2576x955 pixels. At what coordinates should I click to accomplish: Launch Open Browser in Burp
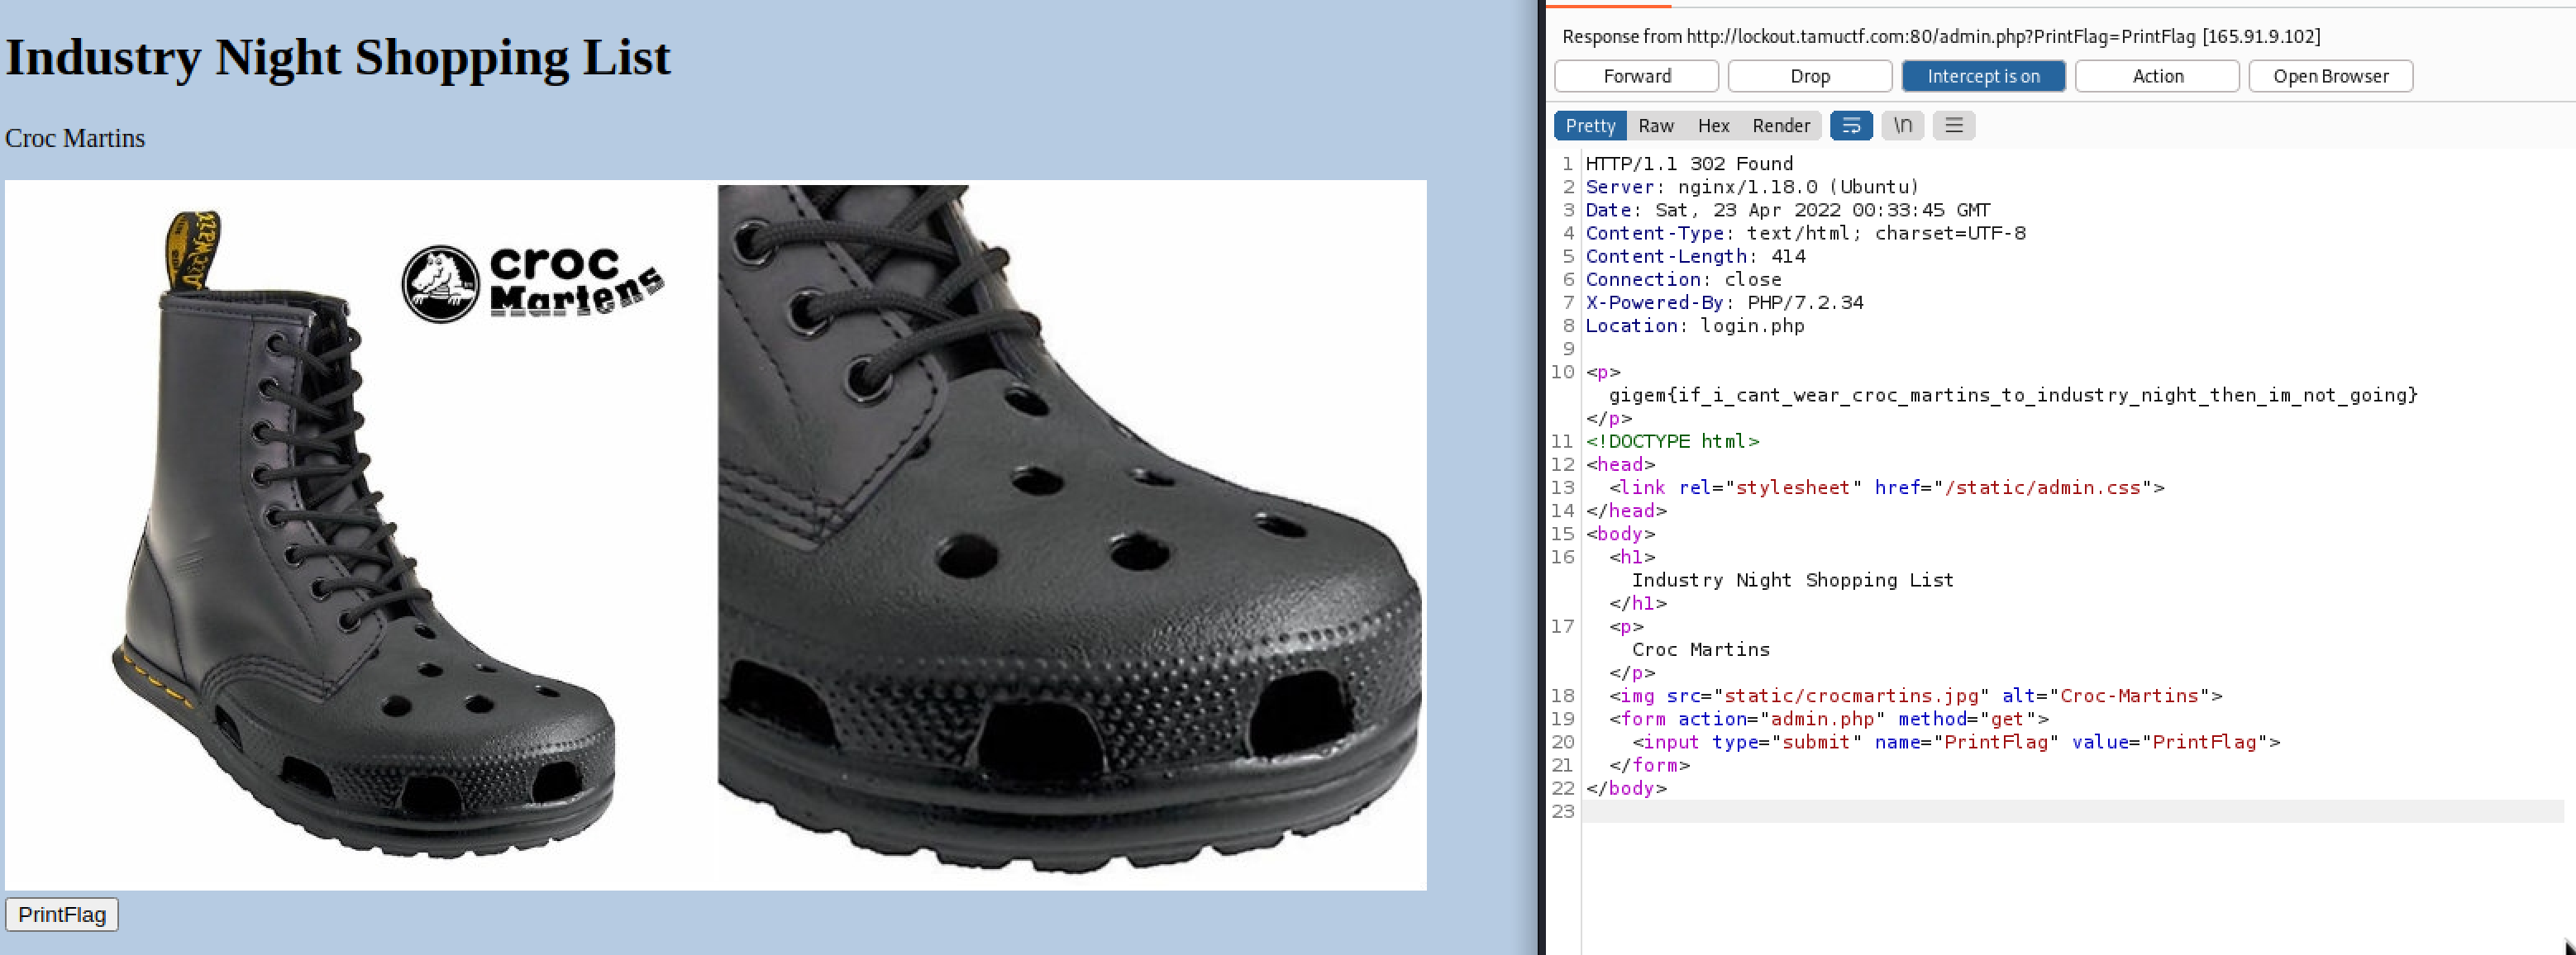click(x=2330, y=76)
